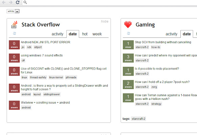Click the linux-kernel tag
The image size is (197, 135).
click(x=56, y=77)
